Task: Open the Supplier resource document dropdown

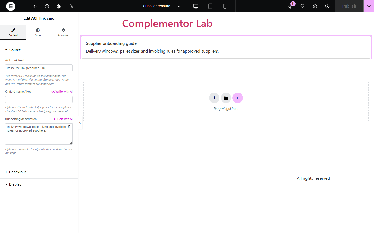Action: pyautogui.click(x=162, y=6)
